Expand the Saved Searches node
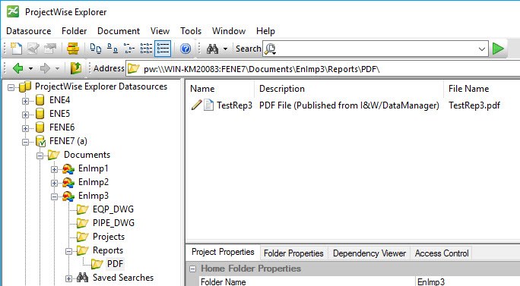This screenshot has height=286, width=520. pyautogui.click(x=68, y=278)
